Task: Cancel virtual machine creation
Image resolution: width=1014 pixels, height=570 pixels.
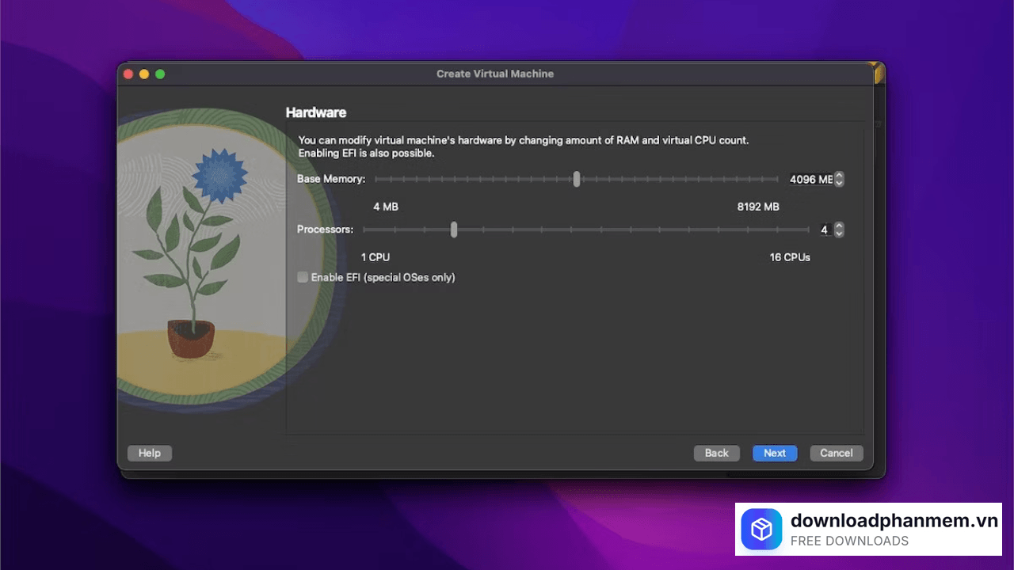Action: [x=836, y=454]
